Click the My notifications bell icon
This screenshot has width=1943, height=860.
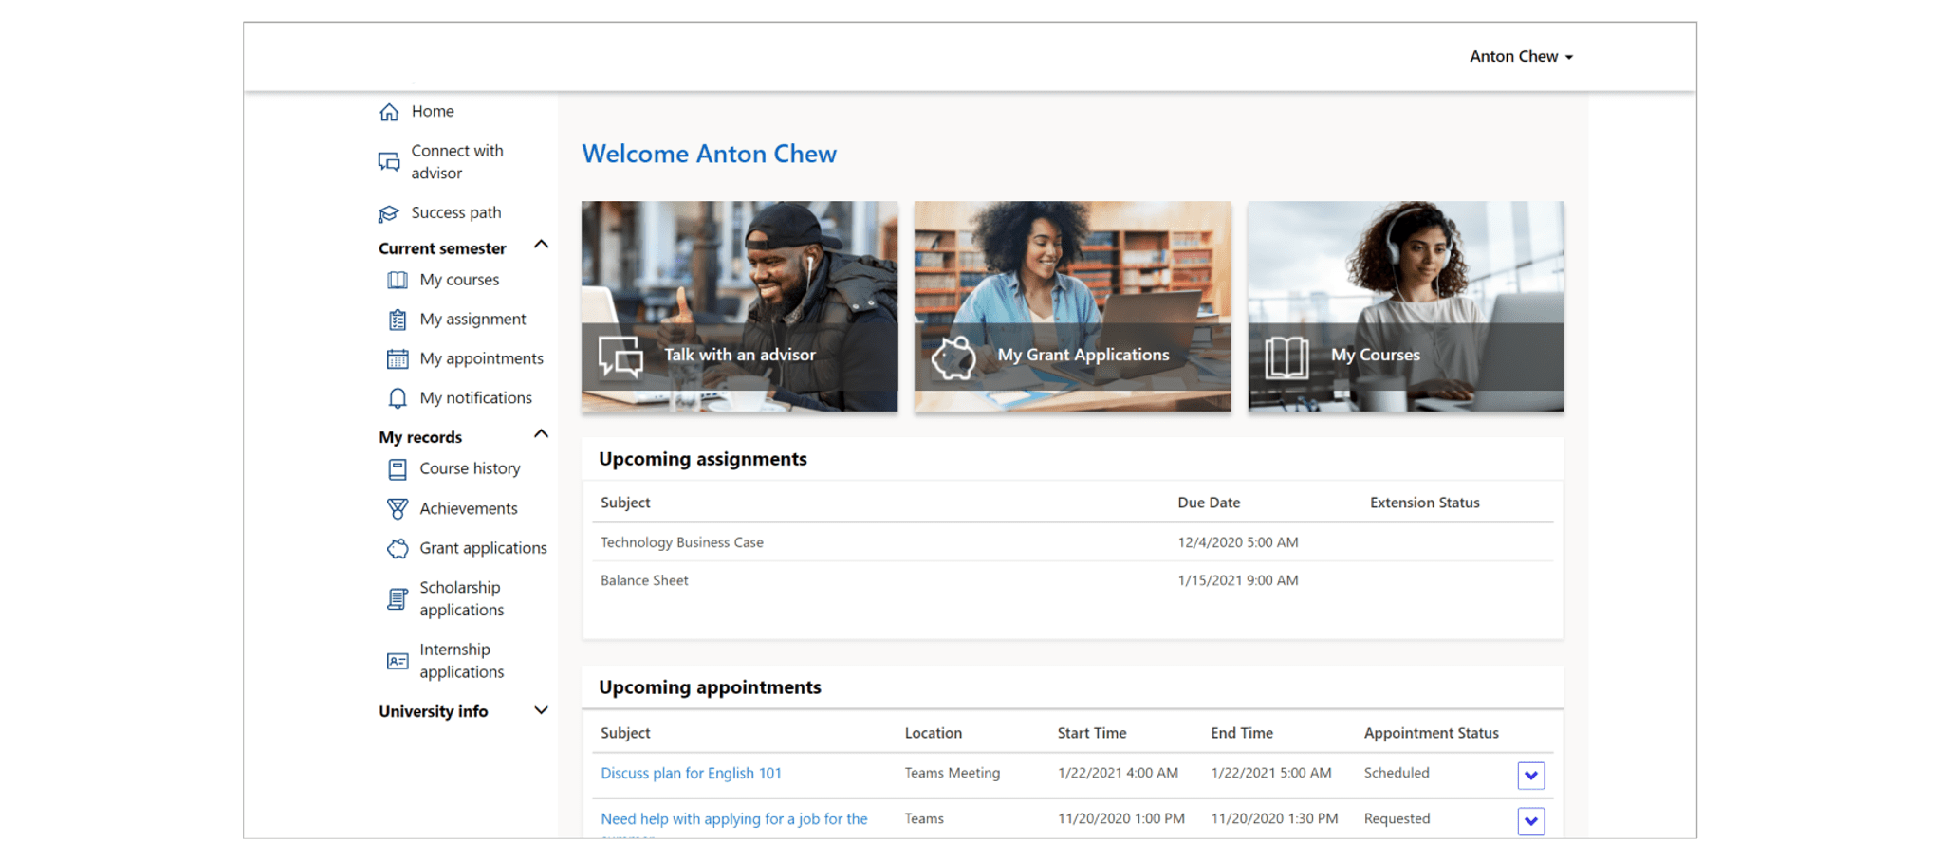click(x=398, y=398)
